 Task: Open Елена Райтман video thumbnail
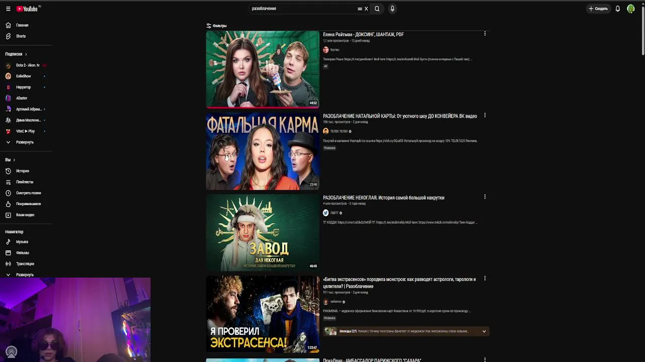pyautogui.click(x=263, y=69)
